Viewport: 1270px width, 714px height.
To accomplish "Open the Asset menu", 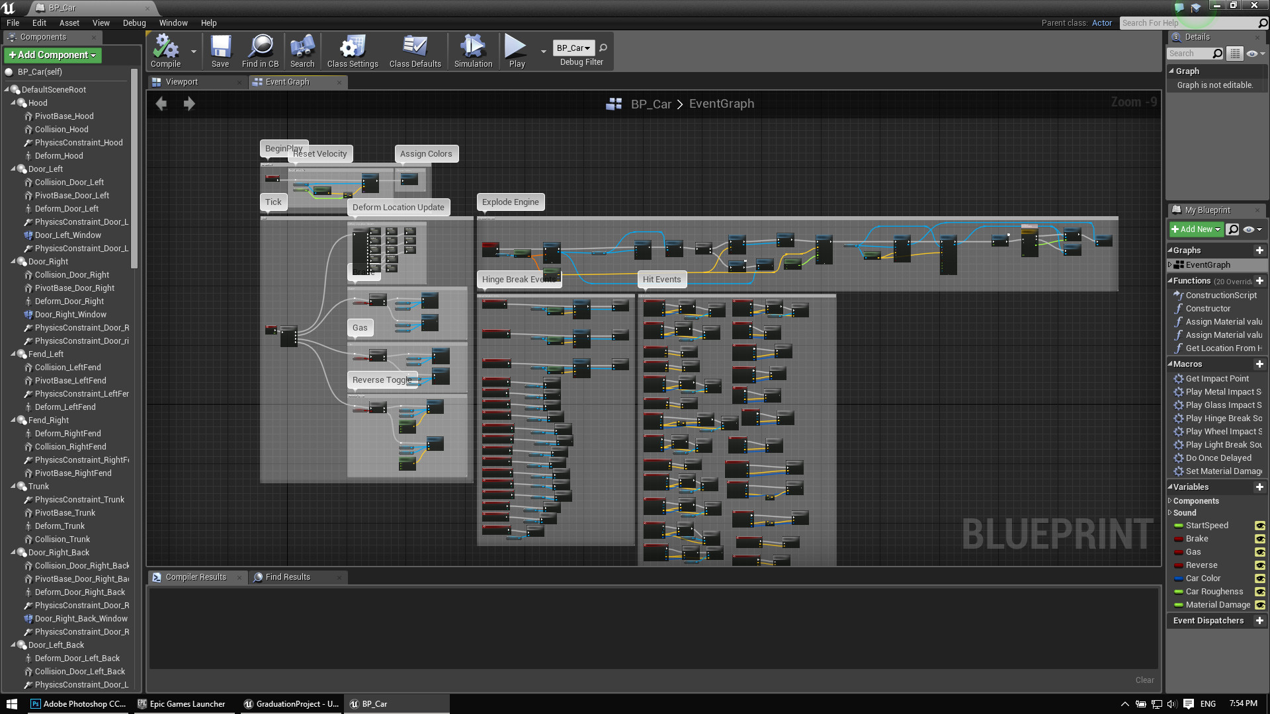I will click(69, 22).
